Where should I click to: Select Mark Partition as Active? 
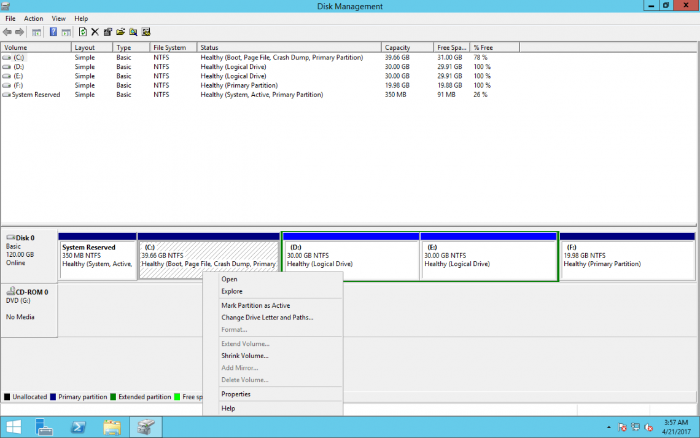(256, 305)
